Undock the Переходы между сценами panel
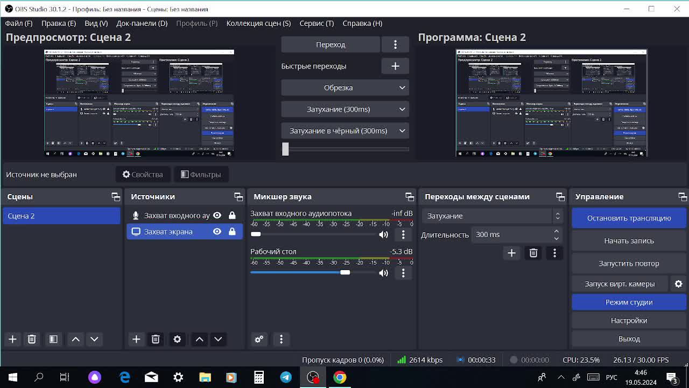The height and width of the screenshot is (388, 689). [x=560, y=197]
